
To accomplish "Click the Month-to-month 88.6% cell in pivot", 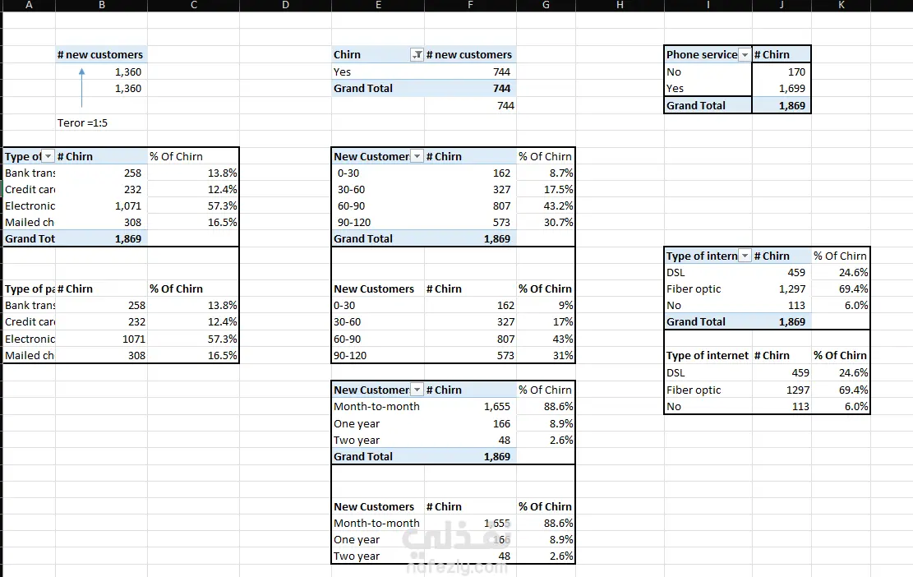I will (x=546, y=406).
